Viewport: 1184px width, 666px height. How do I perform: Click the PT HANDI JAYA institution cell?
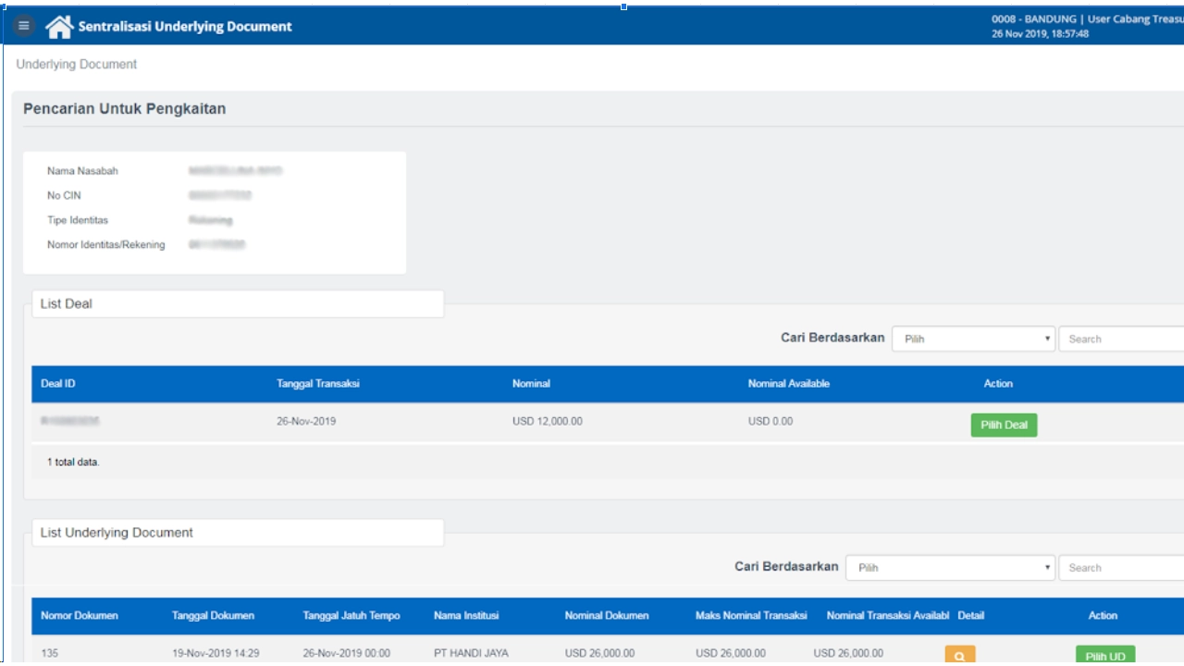471,653
